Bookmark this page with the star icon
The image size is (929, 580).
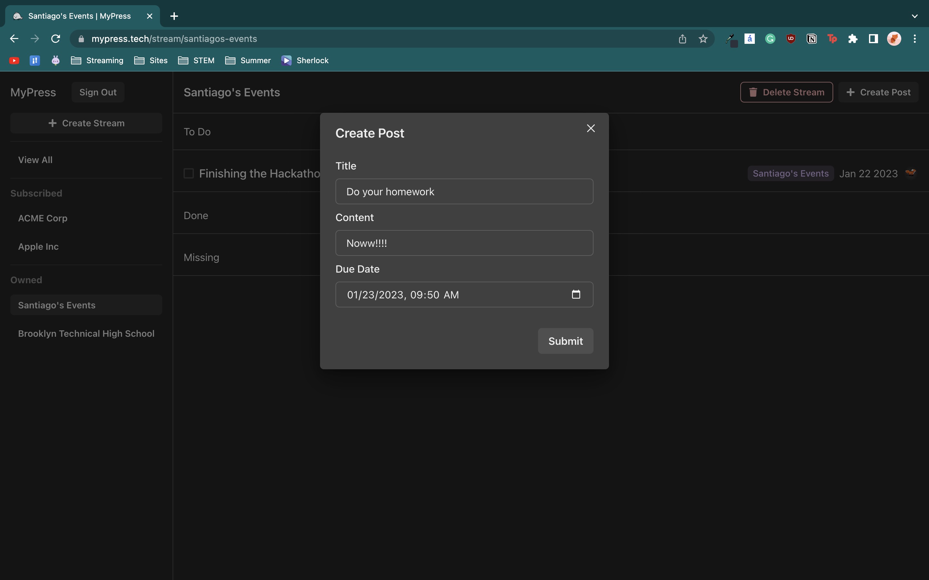pos(703,39)
